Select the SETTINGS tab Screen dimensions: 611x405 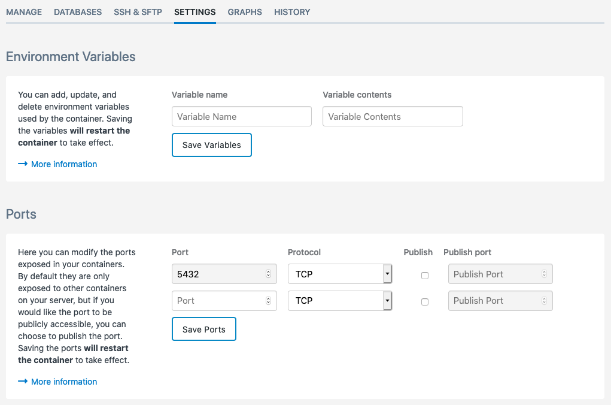[194, 12]
